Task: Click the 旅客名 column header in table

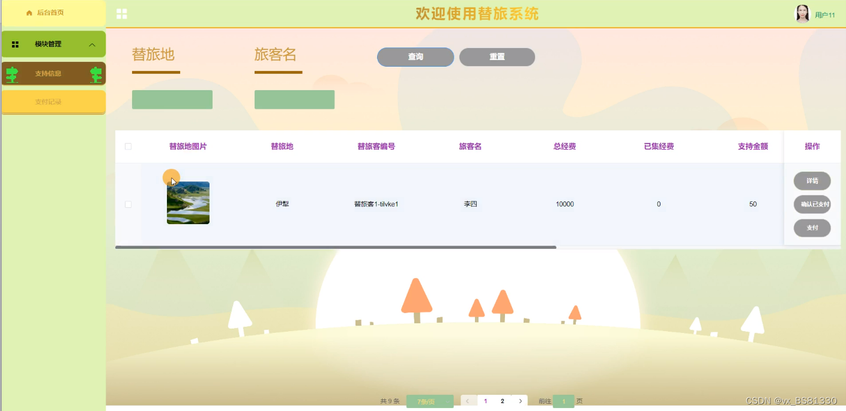Action: click(x=471, y=147)
